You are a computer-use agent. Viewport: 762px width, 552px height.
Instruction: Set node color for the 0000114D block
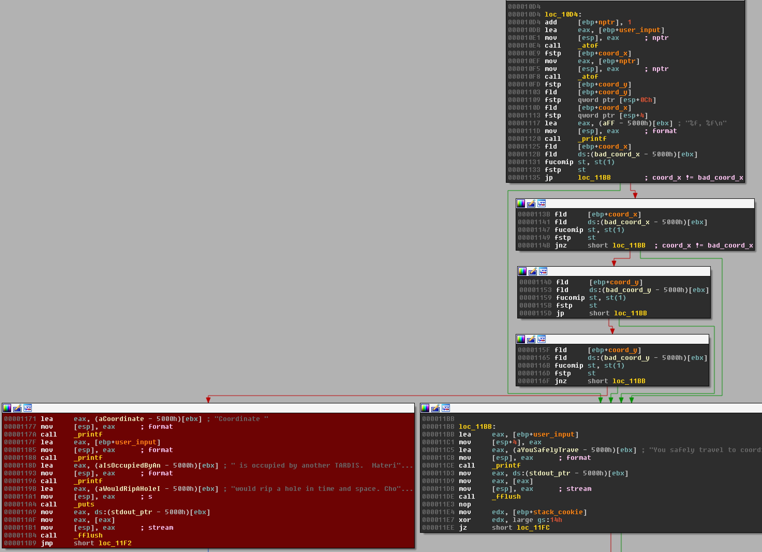pyautogui.click(x=522, y=271)
